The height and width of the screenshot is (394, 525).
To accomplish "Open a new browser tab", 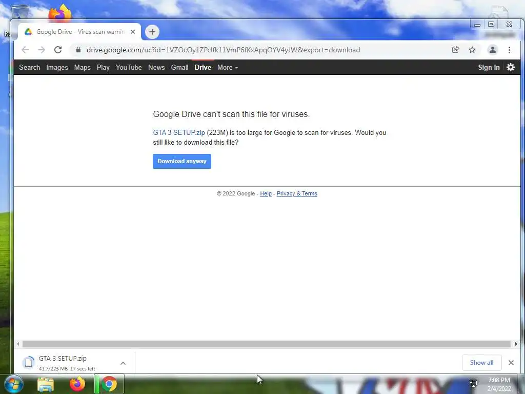I will click(x=152, y=32).
